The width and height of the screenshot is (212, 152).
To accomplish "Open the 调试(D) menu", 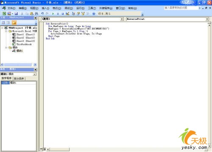I will coord(69,8).
